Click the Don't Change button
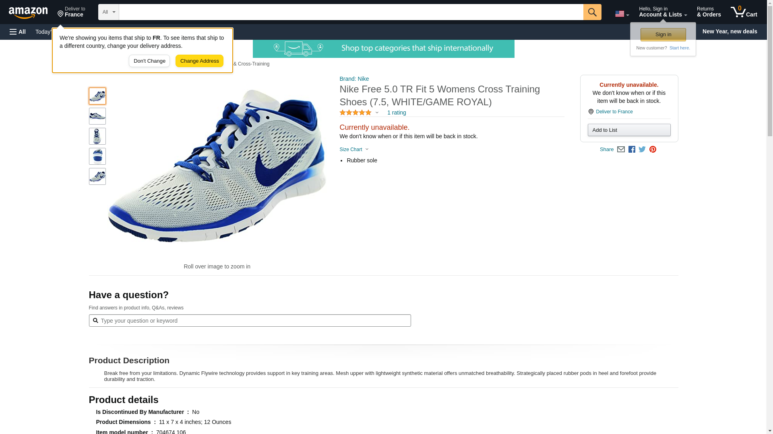The width and height of the screenshot is (773, 434). pos(149,61)
